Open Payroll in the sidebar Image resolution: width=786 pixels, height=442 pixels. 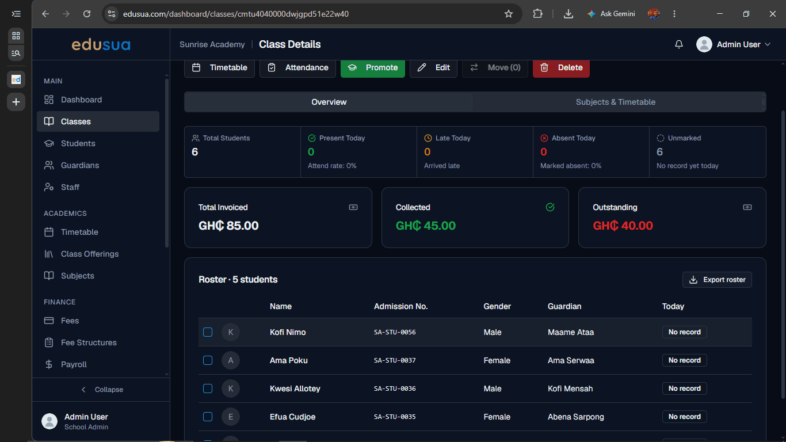click(x=98, y=364)
